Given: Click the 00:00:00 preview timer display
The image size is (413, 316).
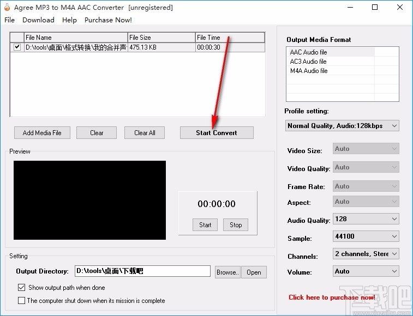Looking at the screenshot, I should (x=217, y=204).
